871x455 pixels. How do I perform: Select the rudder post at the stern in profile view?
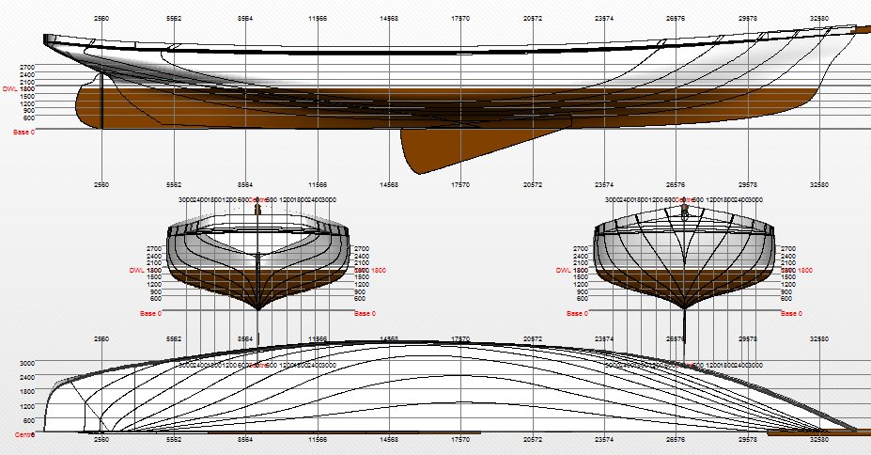(x=101, y=103)
